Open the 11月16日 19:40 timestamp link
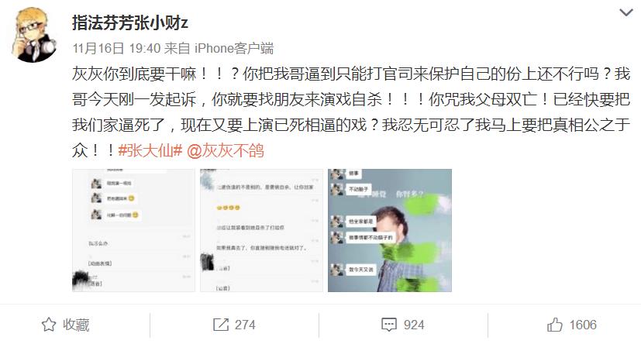This screenshot has height=344, width=641. click(116, 49)
